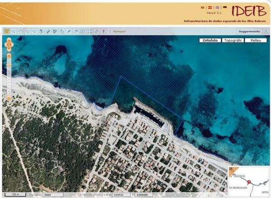Pan the map up with arrow control
Screen dimensions: 271x199
(x=9, y=40)
